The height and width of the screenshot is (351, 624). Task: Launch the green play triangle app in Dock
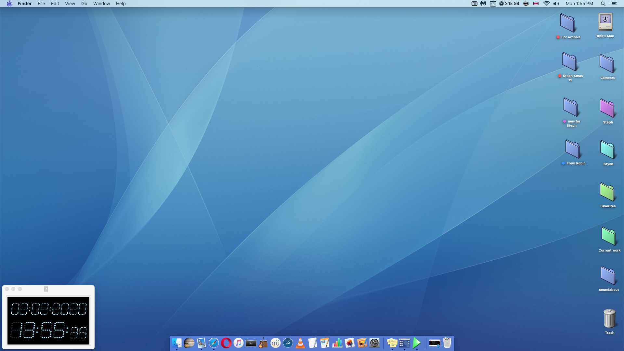pos(417,343)
